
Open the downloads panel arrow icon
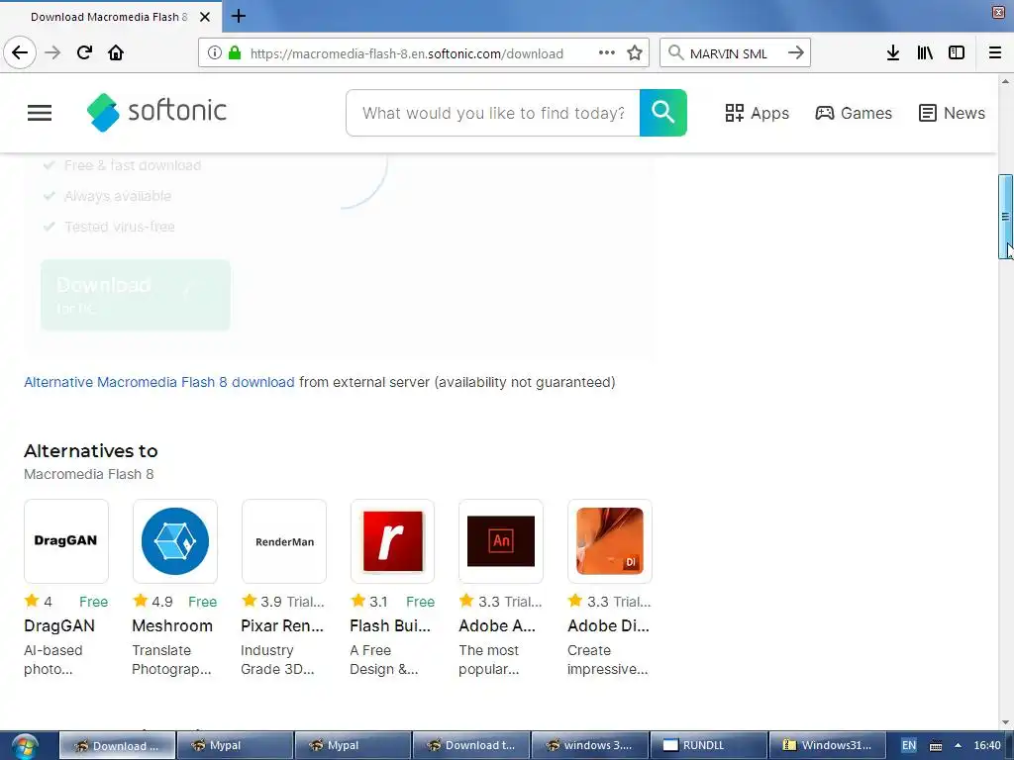[x=893, y=53]
